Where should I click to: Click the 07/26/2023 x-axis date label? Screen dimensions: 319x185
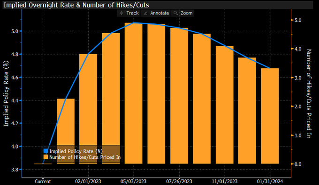coord(179,181)
